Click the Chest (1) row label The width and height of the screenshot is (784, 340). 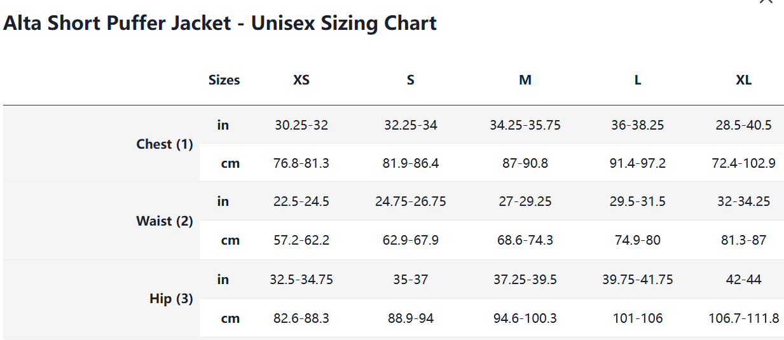click(165, 144)
